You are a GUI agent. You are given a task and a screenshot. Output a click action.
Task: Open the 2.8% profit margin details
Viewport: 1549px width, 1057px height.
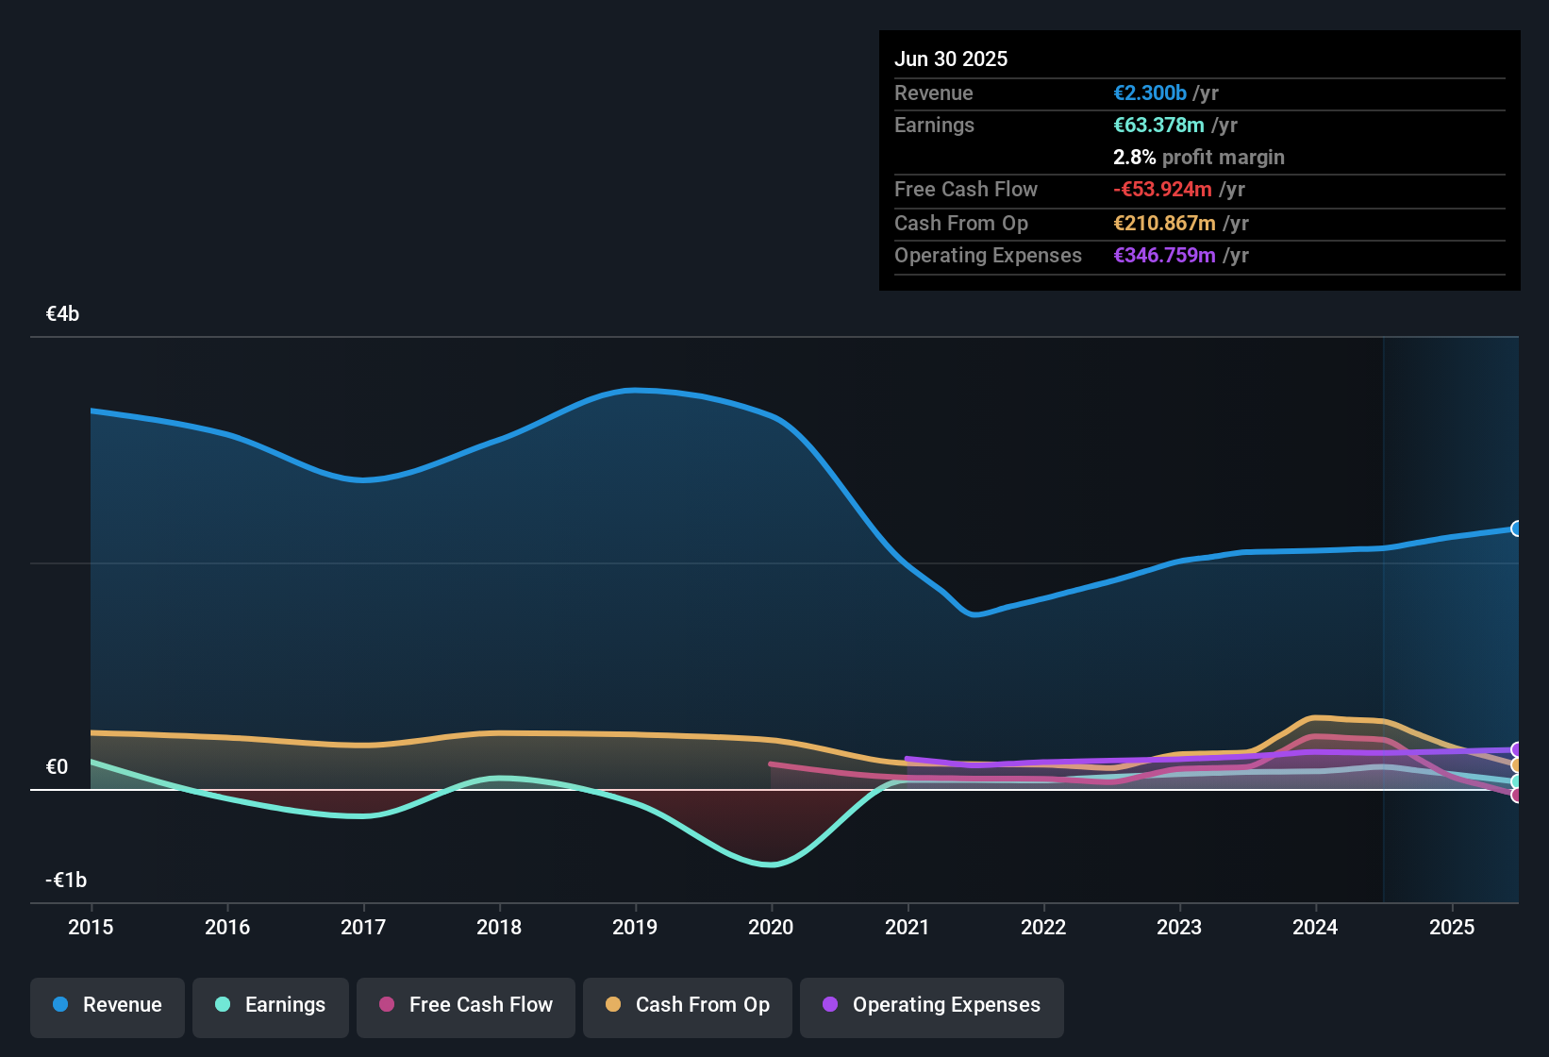(1198, 157)
